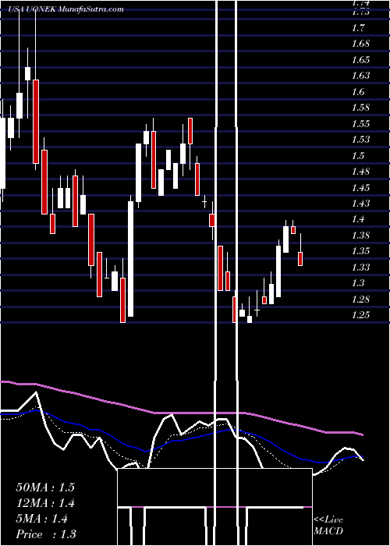The height and width of the screenshot is (546, 390).
Task: Click the Price : 1.3 readout
Action: point(46,534)
